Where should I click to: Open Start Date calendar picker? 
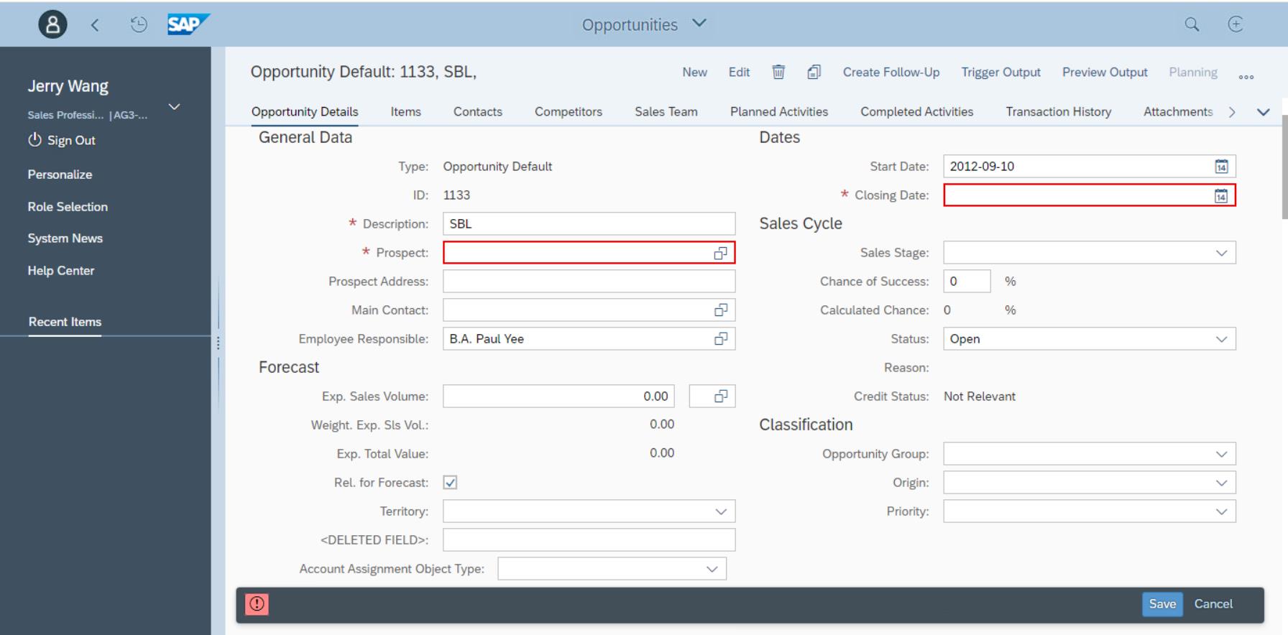coord(1221,167)
